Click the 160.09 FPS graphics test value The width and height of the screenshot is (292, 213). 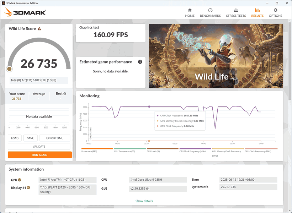point(111,35)
